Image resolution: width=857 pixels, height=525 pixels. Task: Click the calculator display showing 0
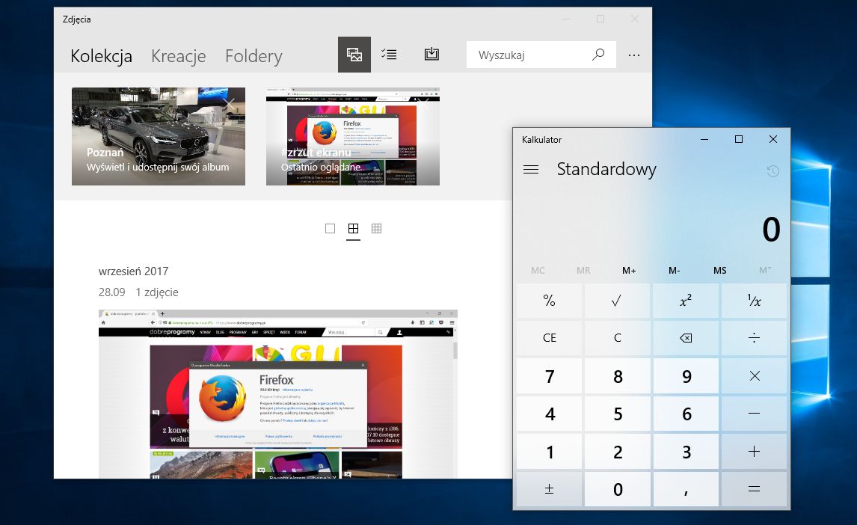coord(771,230)
